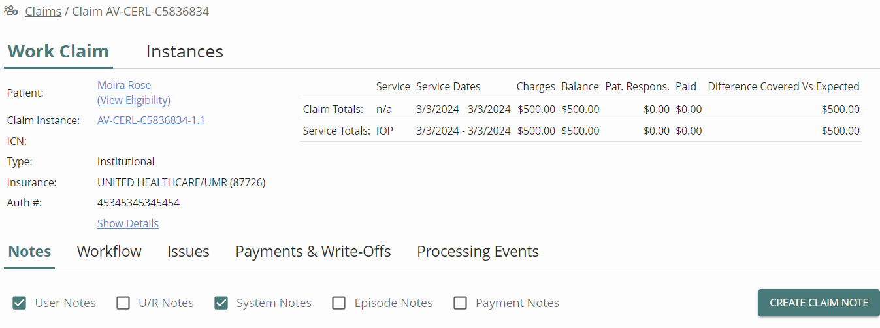Enable the Episode Notes checkbox
This screenshot has width=880, height=328.
(338, 303)
